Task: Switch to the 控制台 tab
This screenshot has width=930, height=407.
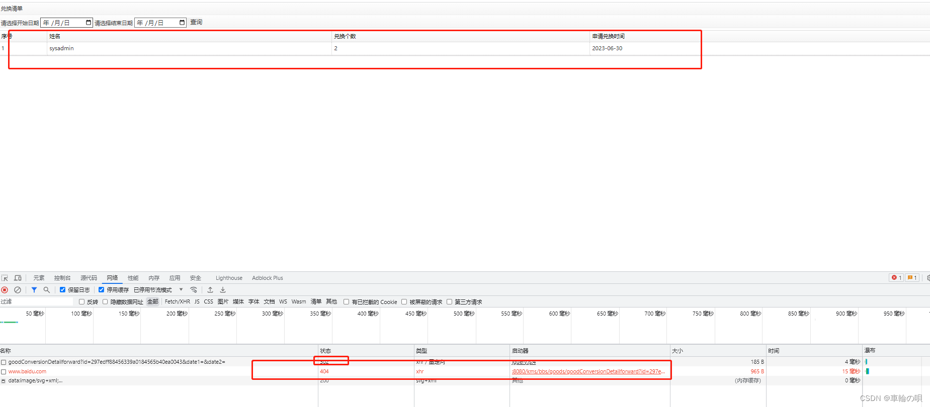Action: click(62, 278)
